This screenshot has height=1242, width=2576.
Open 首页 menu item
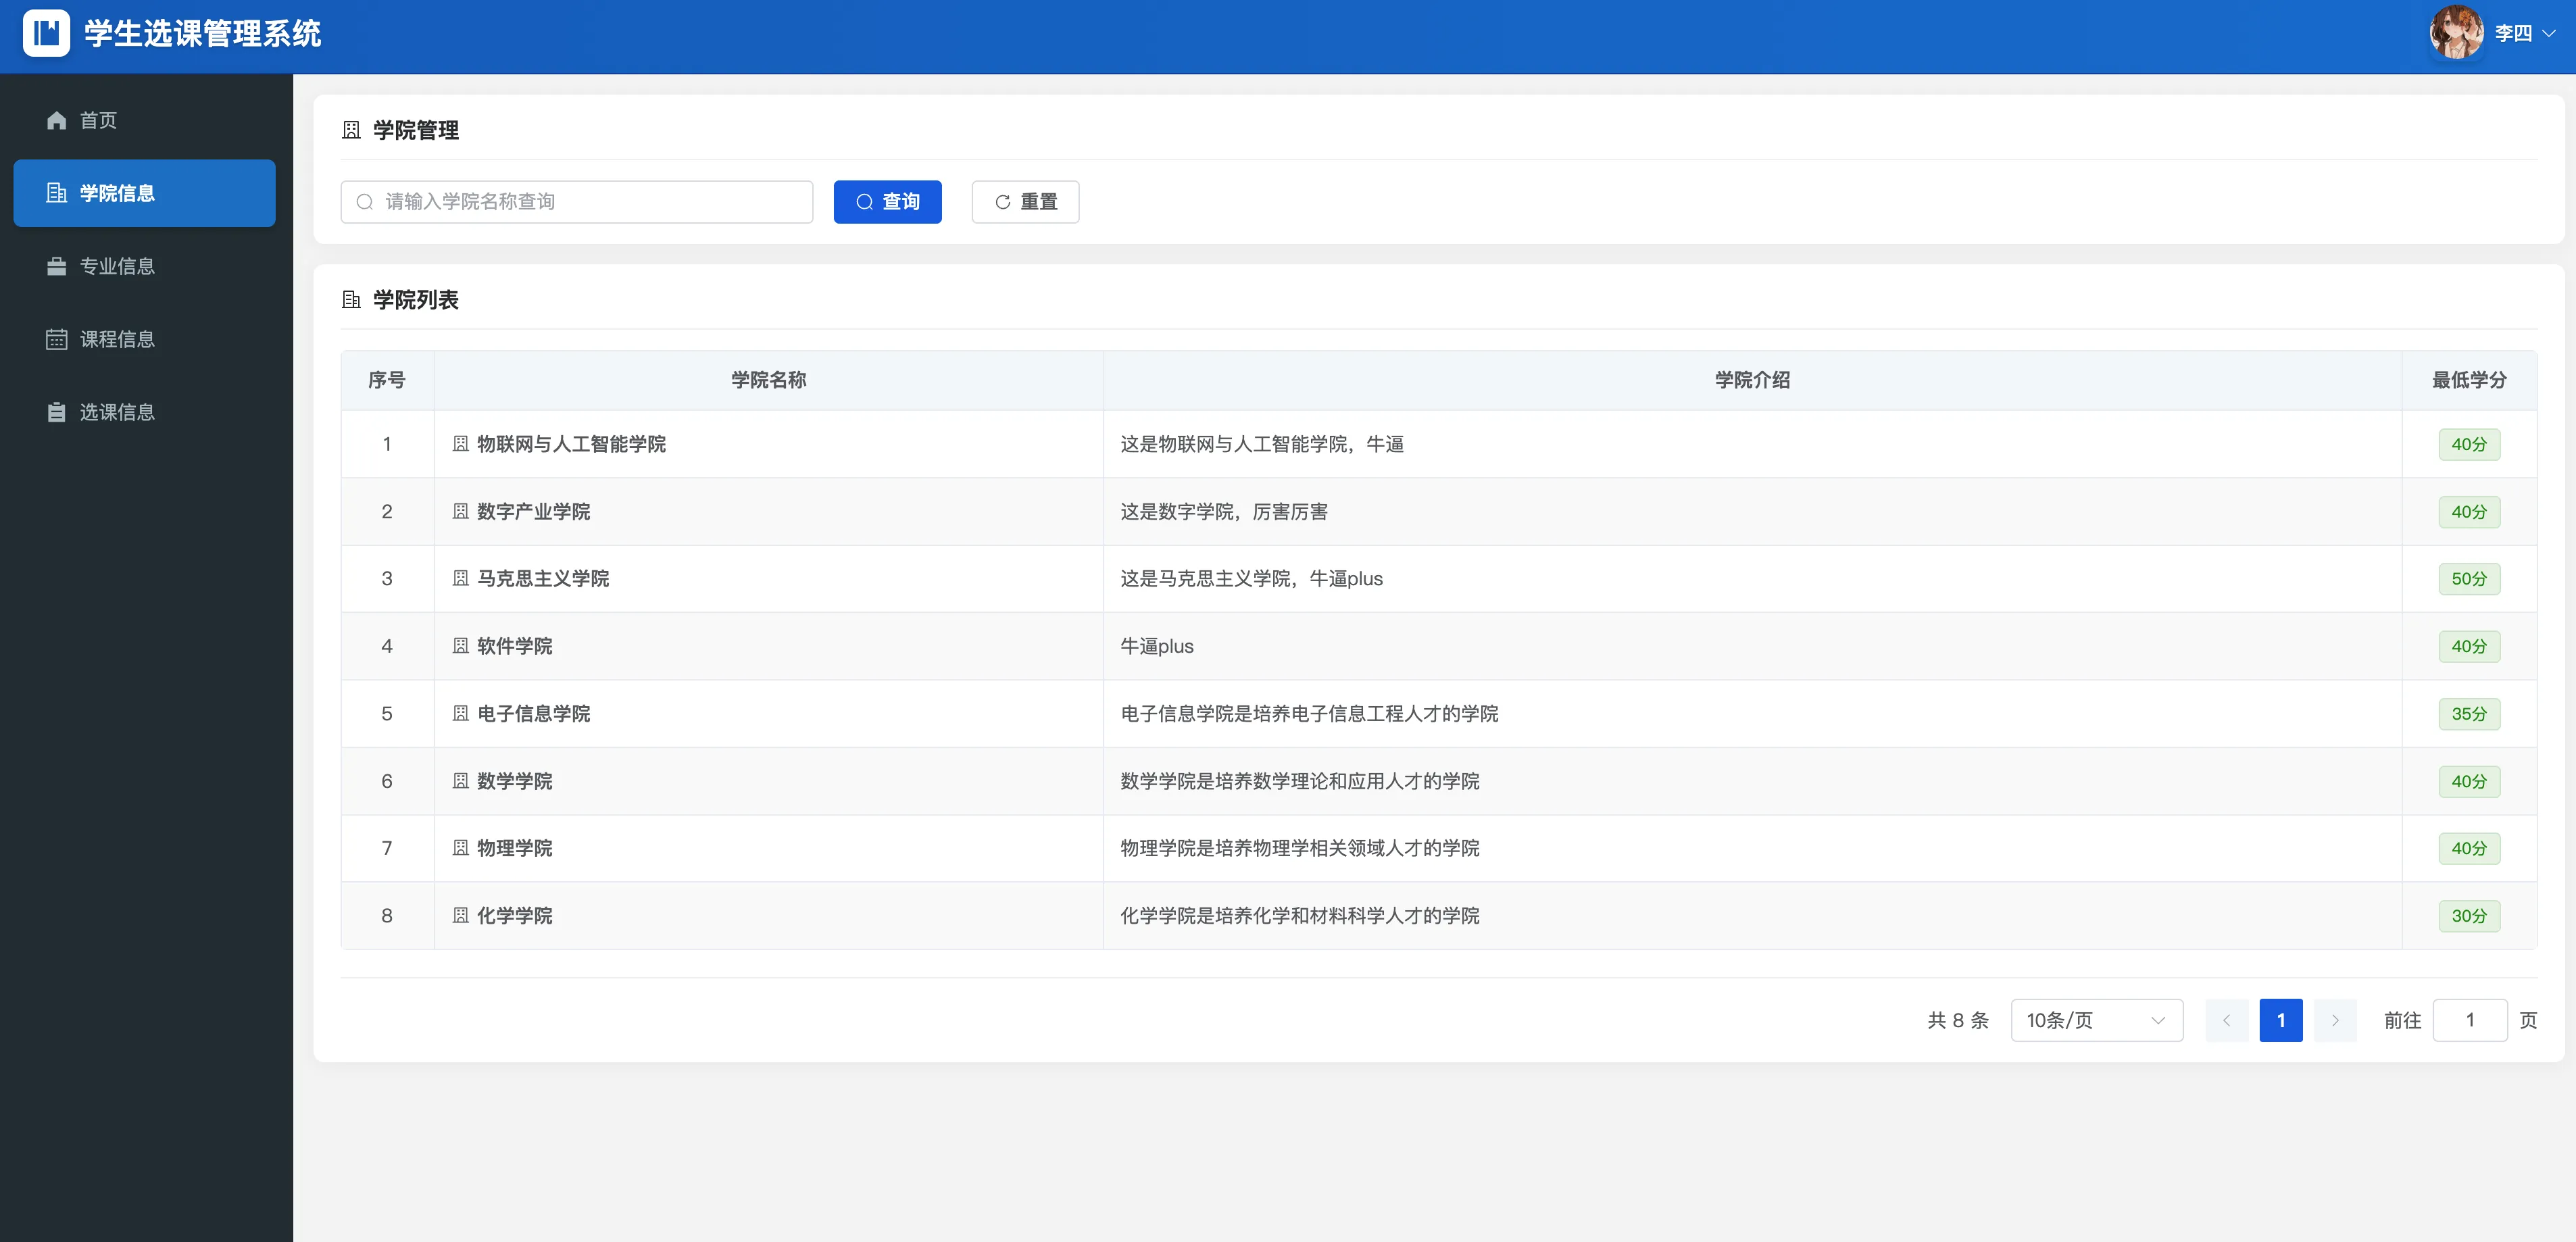[x=98, y=120]
